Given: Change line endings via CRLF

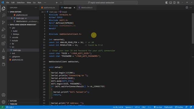Looking at the screenshot, I should [143, 107].
